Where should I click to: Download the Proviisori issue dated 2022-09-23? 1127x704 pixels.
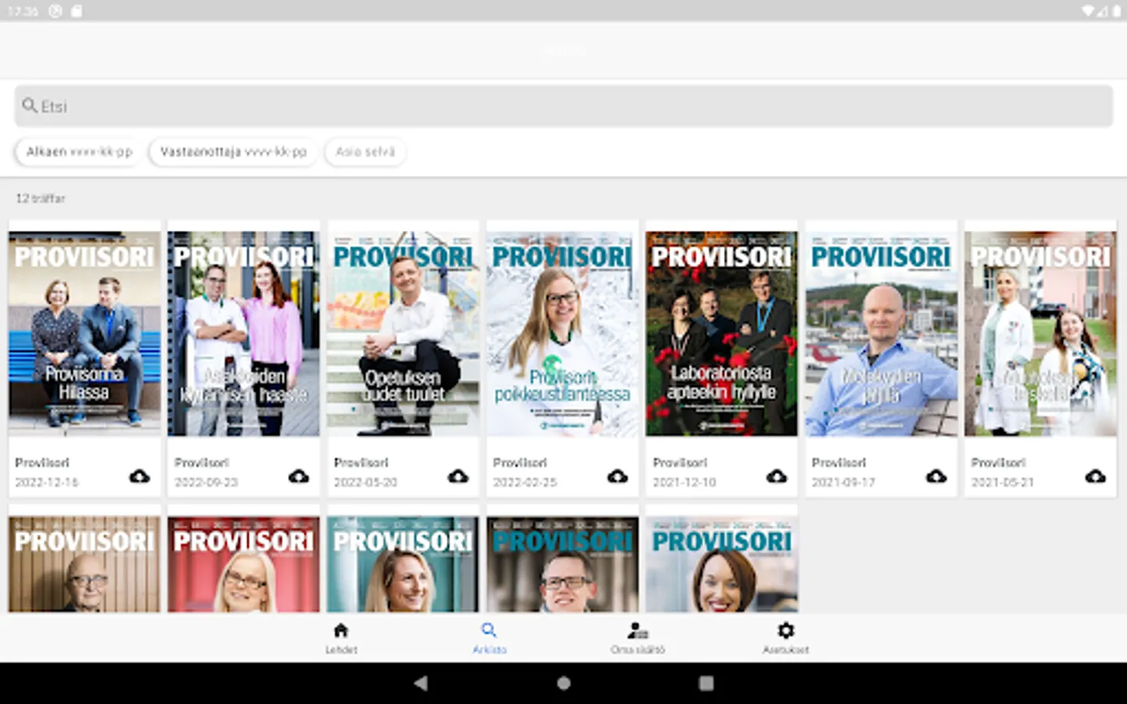299,476
